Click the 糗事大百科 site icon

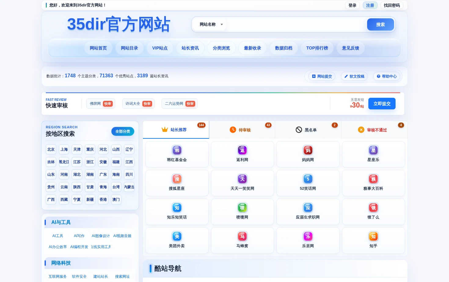click(373, 179)
